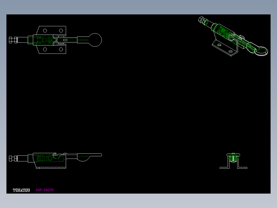277x208 pixels.
Task: Click the TOHATSU logo text
Action: click(21, 190)
